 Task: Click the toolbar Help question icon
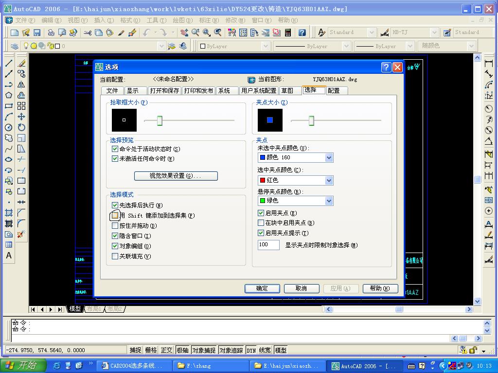pos(302,33)
